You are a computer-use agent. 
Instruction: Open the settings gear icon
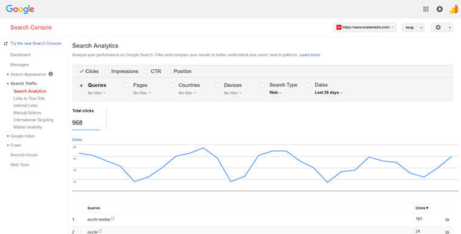click(x=438, y=27)
